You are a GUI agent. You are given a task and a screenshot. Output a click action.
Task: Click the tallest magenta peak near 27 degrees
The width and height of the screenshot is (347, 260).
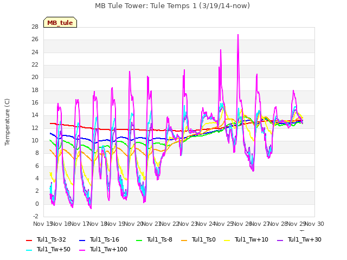(x=238, y=35)
